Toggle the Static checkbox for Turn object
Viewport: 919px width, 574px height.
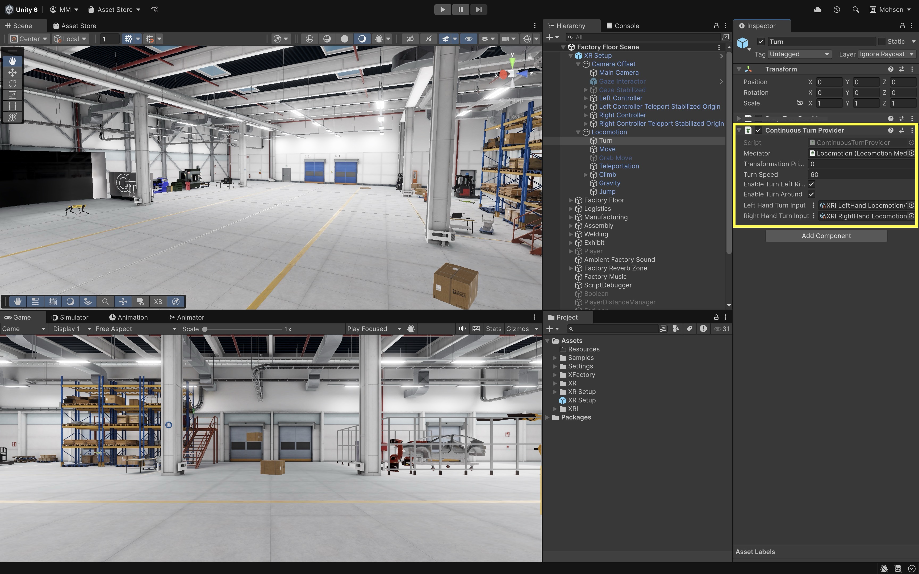tap(882, 41)
